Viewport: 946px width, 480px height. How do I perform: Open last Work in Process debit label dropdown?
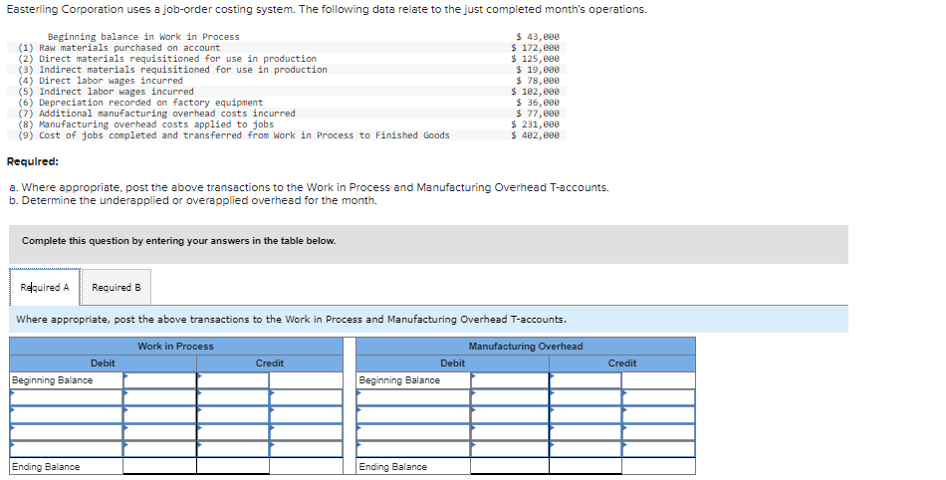(x=67, y=449)
